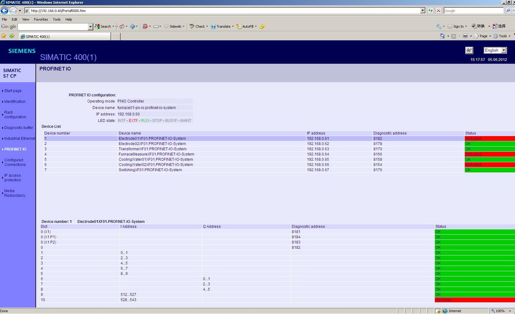Image resolution: width=515 pixels, height=314 pixels.
Task: Open the View menu
Action: (x=26, y=19)
